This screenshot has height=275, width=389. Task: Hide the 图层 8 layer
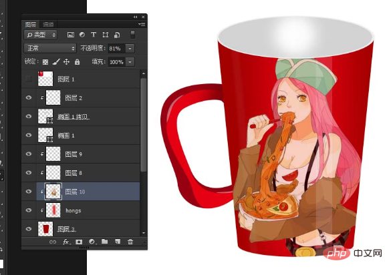[x=29, y=173]
